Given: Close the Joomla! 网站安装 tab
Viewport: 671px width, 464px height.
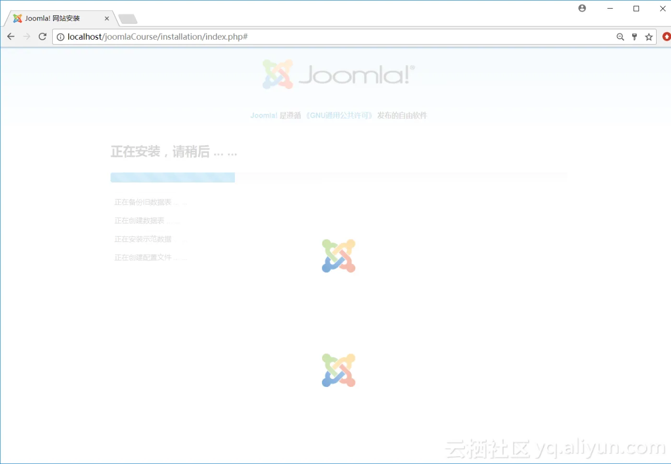Looking at the screenshot, I should 107,18.
